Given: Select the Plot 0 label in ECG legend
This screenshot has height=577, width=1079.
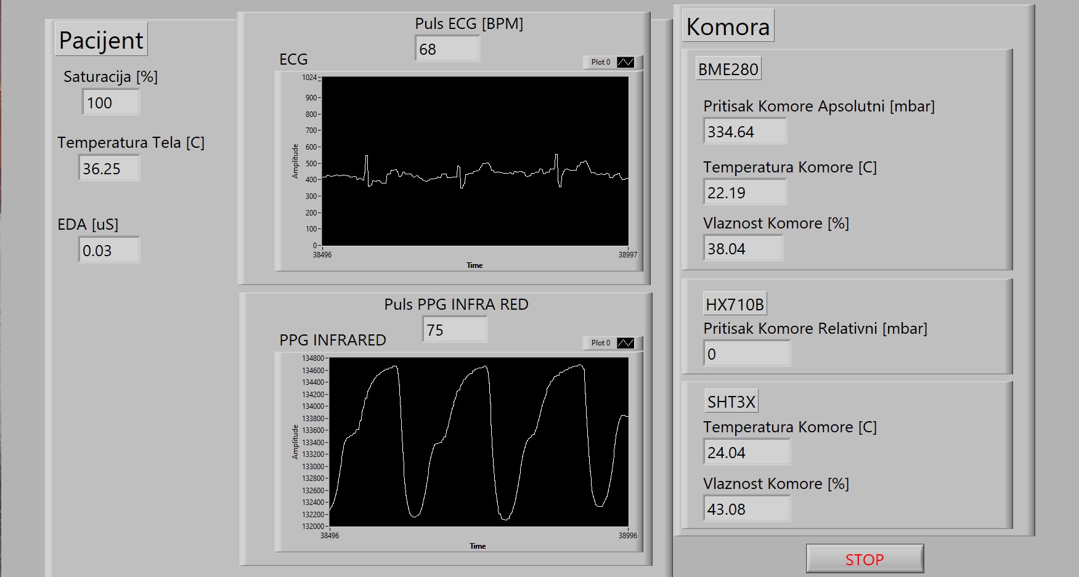Looking at the screenshot, I should pos(600,62).
